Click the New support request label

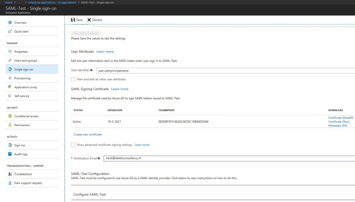point(28,183)
